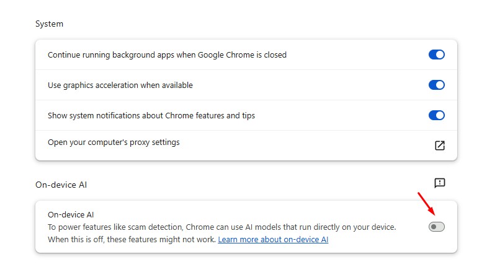Click gray knob of On-device AI switch
This screenshot has height=280, width=487.
(434, 227)
